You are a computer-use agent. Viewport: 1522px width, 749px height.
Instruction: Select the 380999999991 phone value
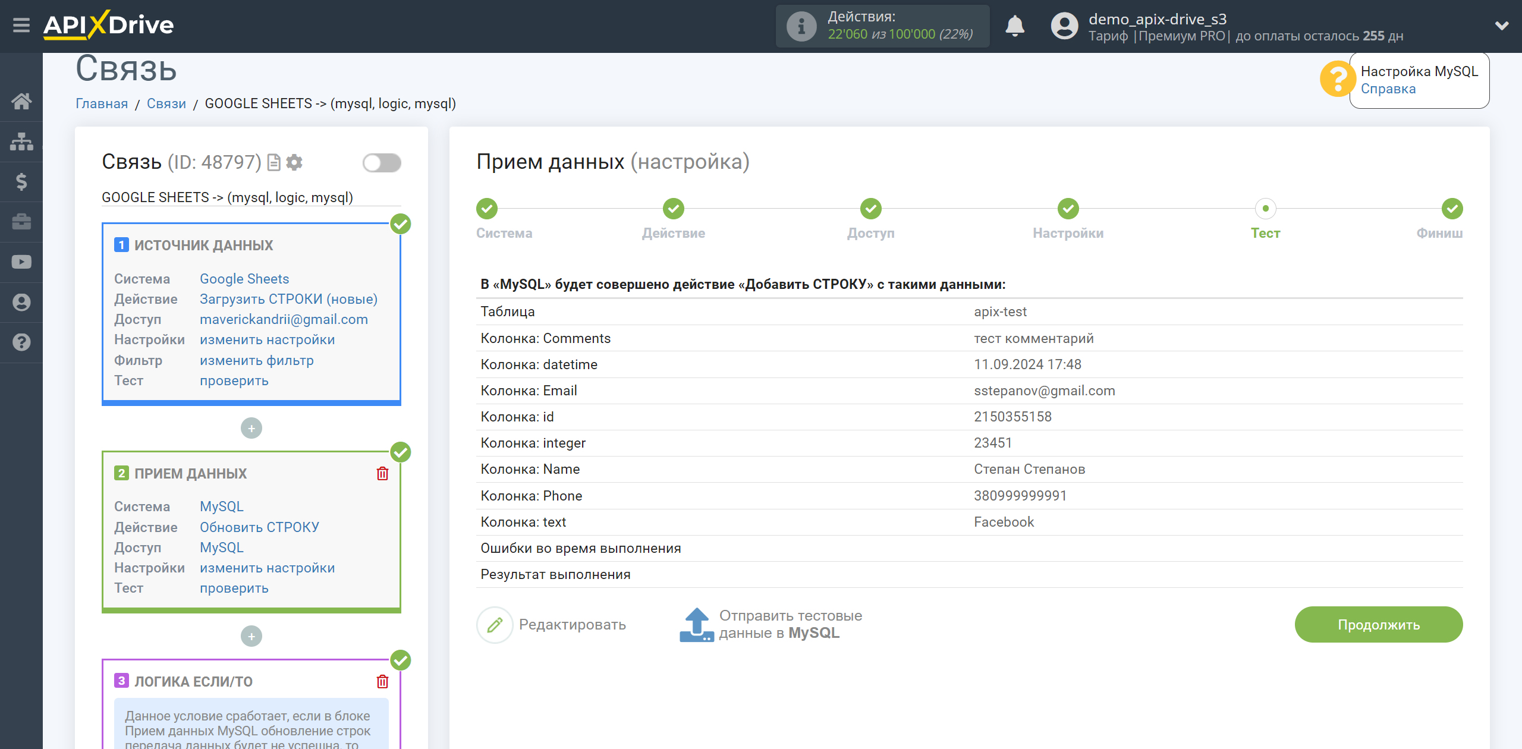pyautogui.click(x=1020, y=496)
